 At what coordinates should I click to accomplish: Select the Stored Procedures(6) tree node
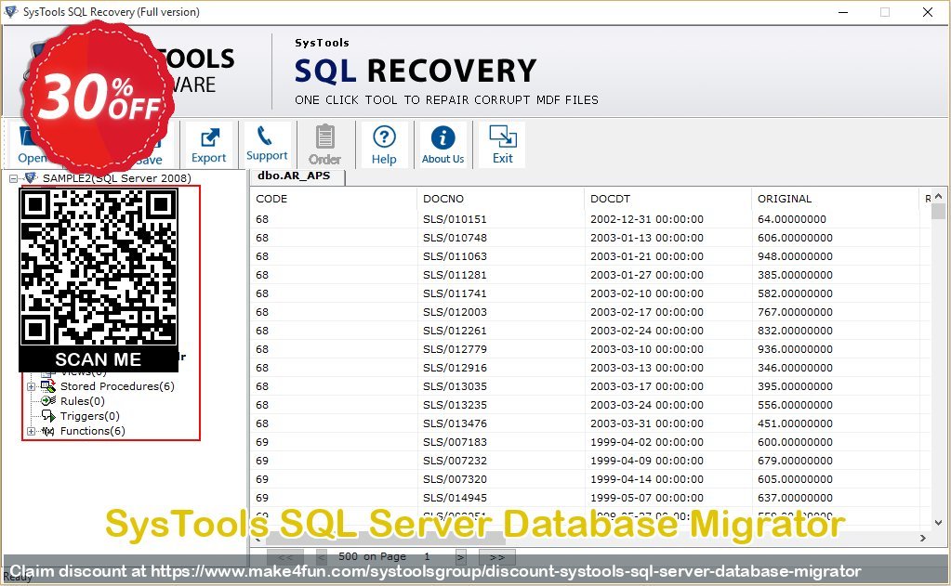click(117, 386)
